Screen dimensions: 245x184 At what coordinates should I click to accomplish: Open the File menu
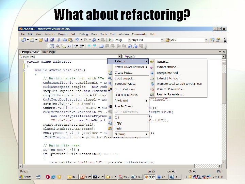coord(23,34)
